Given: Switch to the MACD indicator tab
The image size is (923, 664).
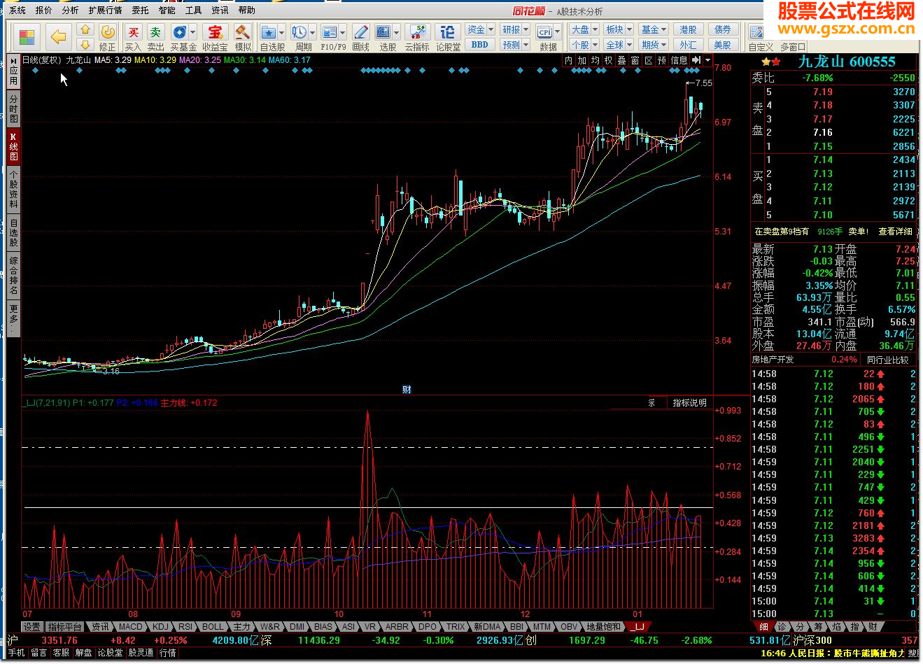Looking at the screenshot, I should click(x=130, y=627).
